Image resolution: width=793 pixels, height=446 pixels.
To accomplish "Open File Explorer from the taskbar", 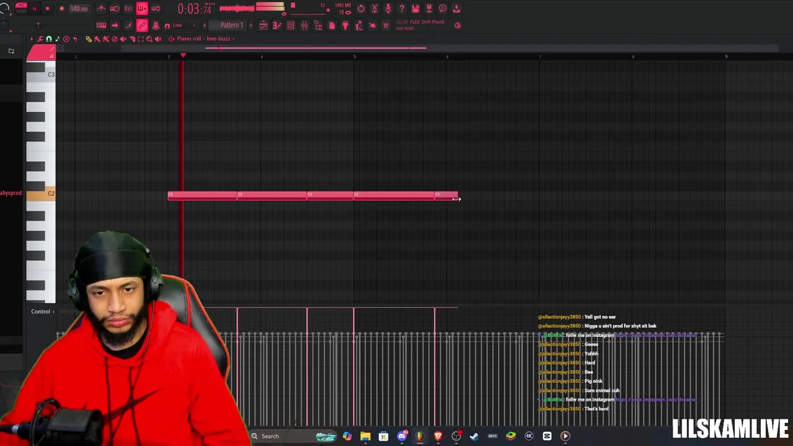I will click(366, 436).
